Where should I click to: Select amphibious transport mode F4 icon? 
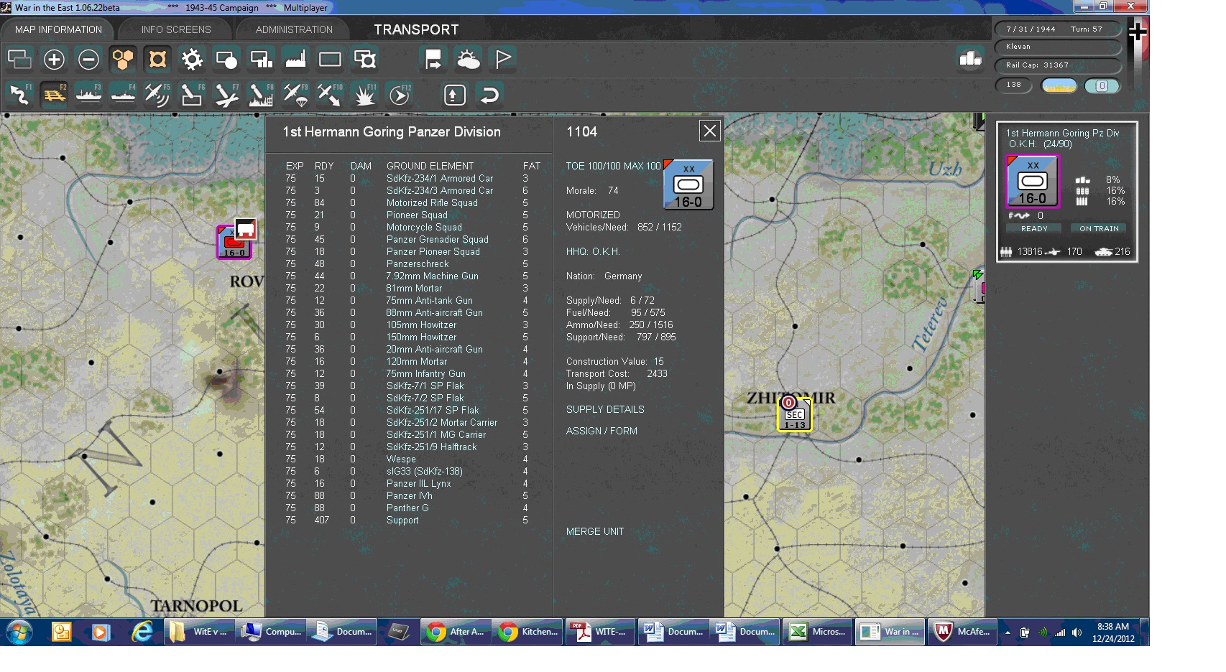[x=123, y=95]
